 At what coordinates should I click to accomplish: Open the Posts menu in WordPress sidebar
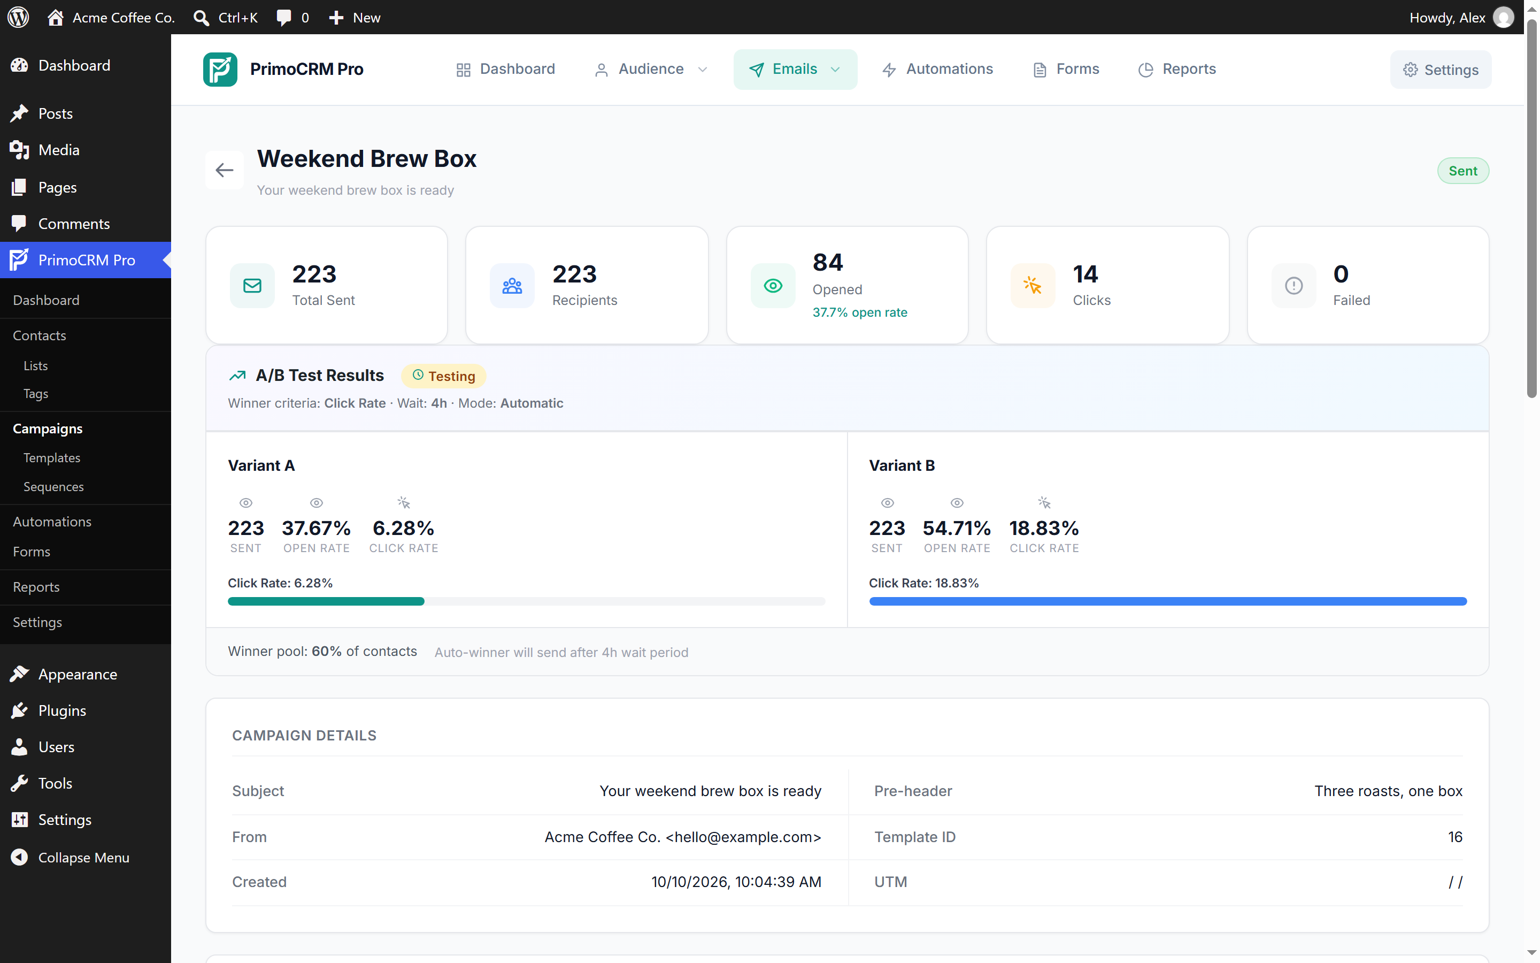click(x=85, y=113)
